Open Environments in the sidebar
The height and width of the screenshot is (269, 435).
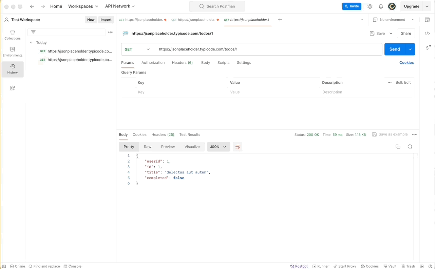(13, 52)
